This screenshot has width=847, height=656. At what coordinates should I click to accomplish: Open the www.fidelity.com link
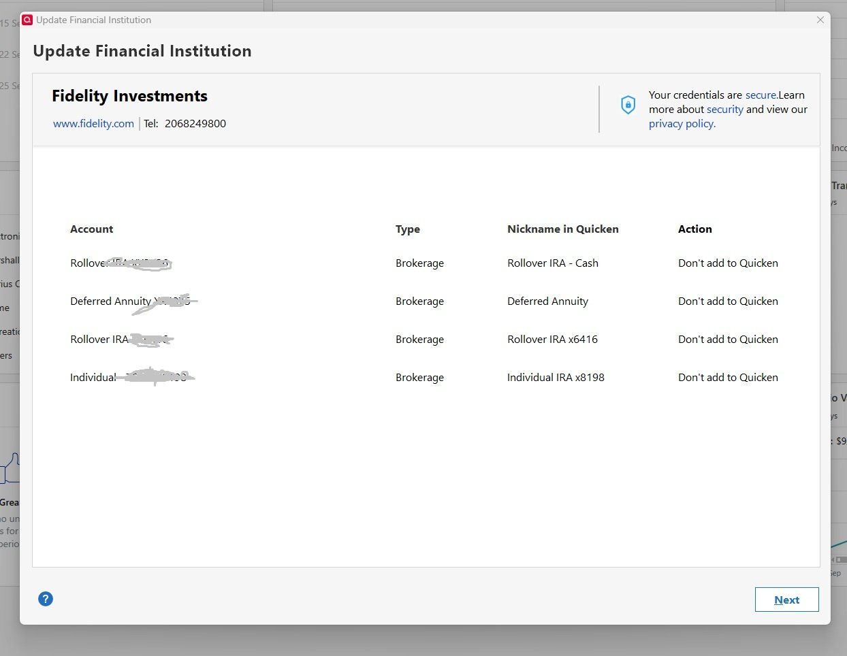click(x=93, y=124)
